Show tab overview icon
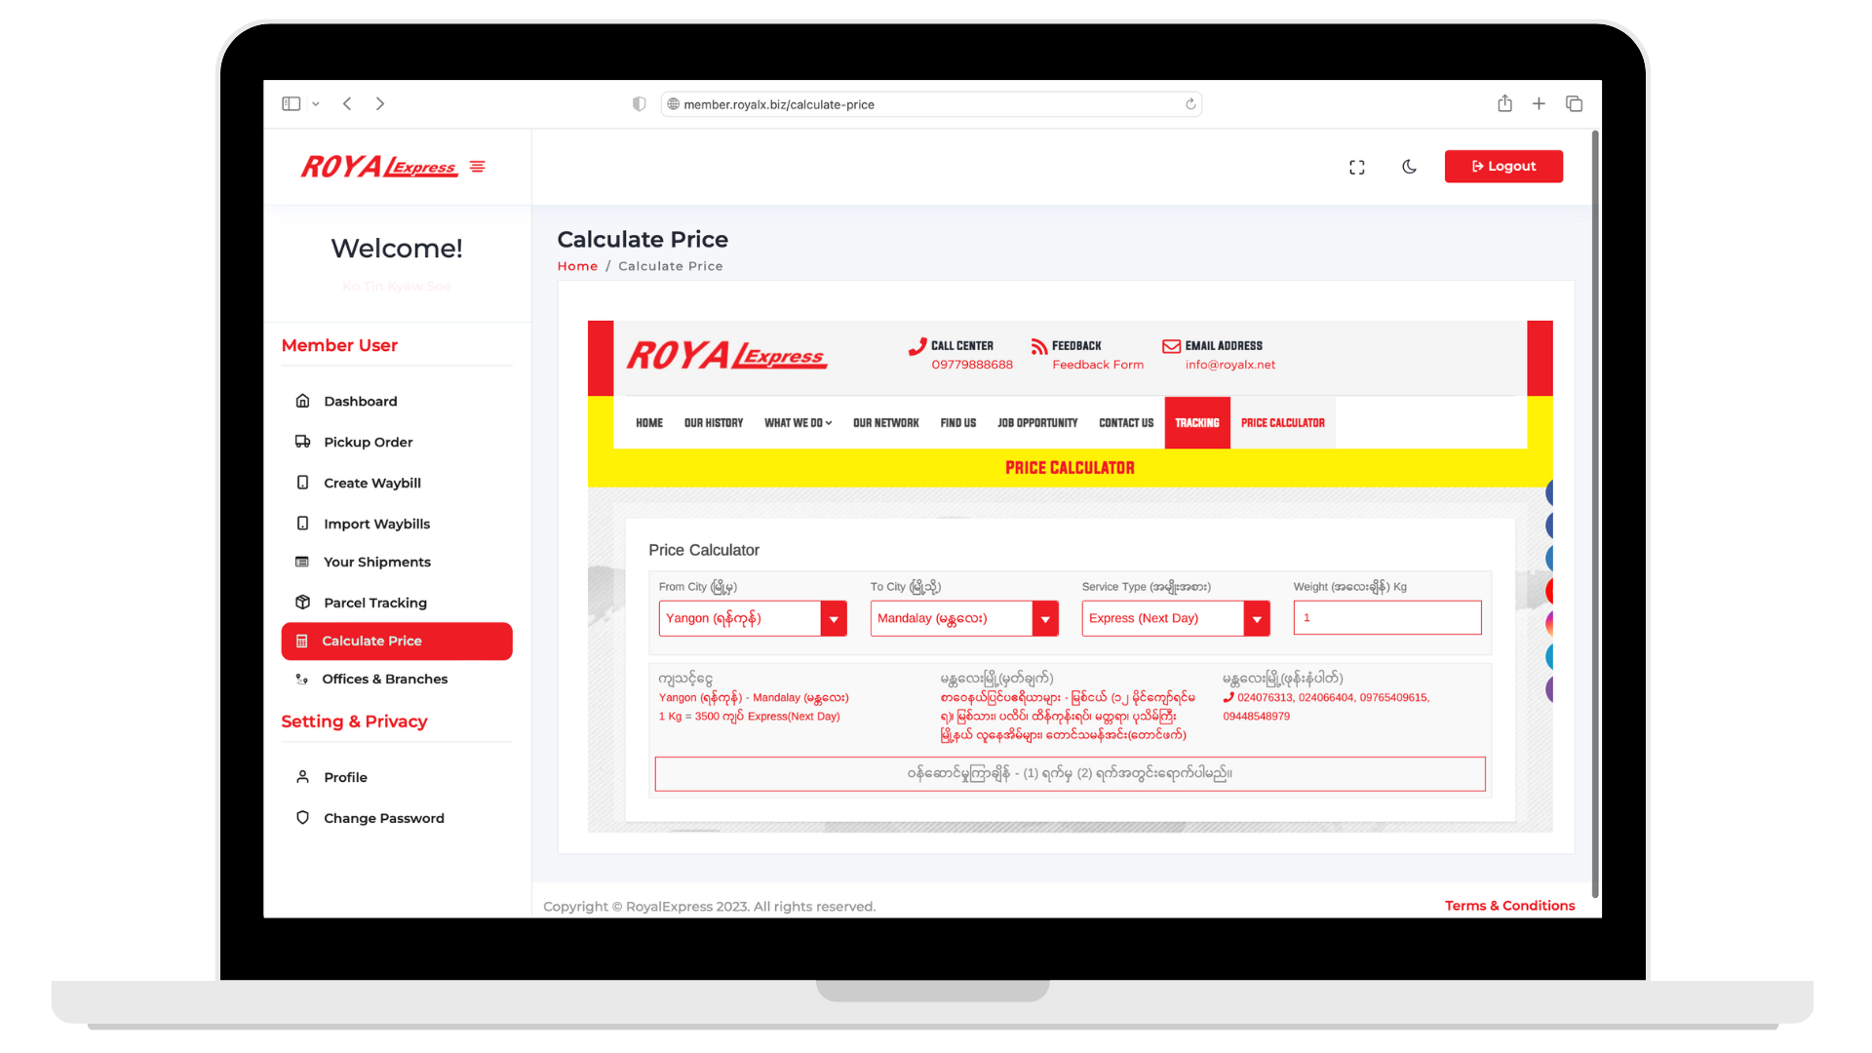Viewport: 1872px width, 1053px height. coord(1574,103)
